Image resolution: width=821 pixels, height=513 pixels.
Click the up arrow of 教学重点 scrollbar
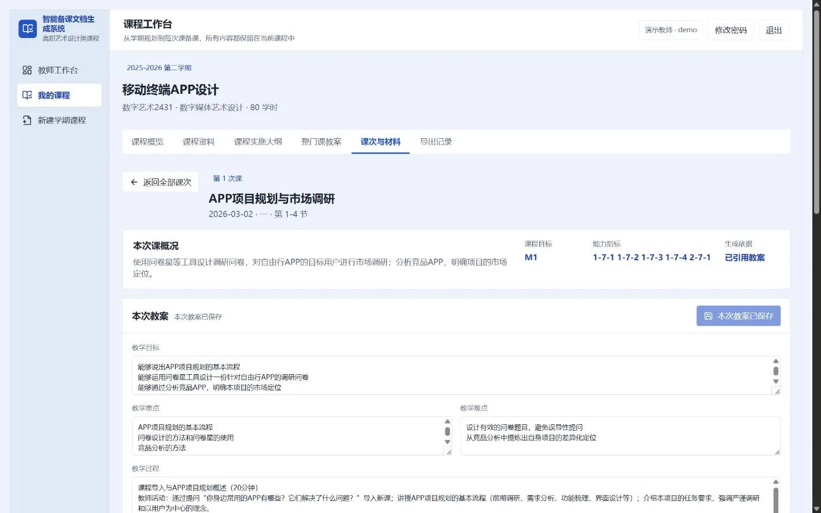coord(448,422)
